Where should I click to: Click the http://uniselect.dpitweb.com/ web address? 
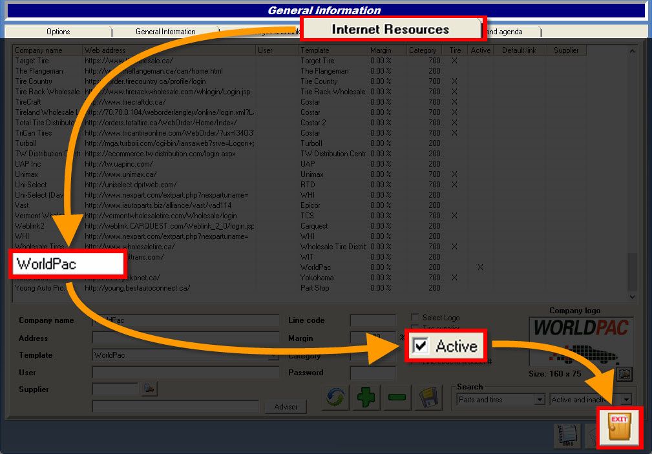click(131, 185)
